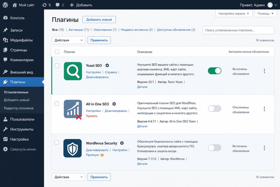Expand the Помощь help panel
Viewport: 280px width, 187px height.
[266, 14]
